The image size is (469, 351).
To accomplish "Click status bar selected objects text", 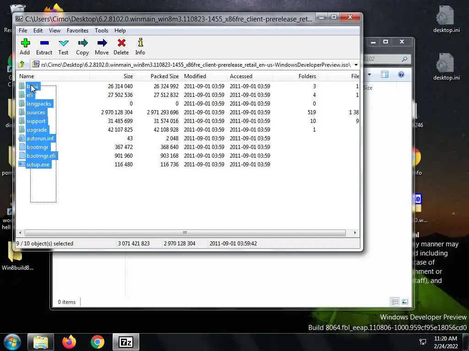I will click(45, 244).
